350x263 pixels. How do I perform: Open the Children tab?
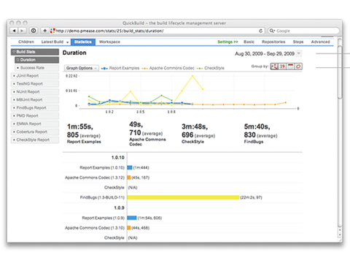tap(26, 42)
